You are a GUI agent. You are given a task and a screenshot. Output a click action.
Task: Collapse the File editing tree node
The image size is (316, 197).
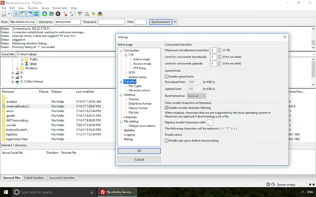point(121,121)
